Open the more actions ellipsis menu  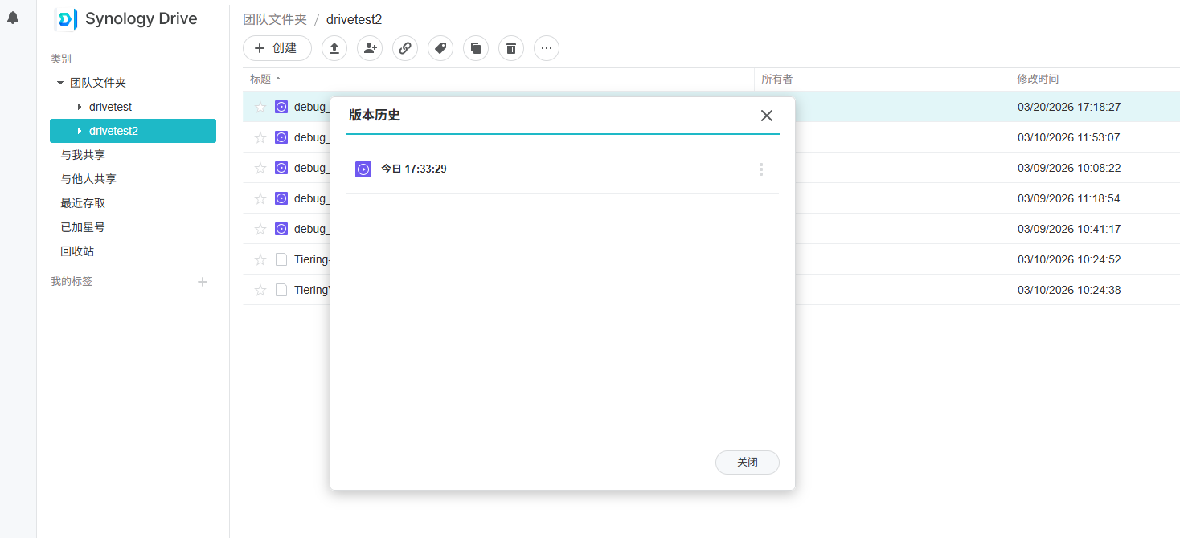547,48
